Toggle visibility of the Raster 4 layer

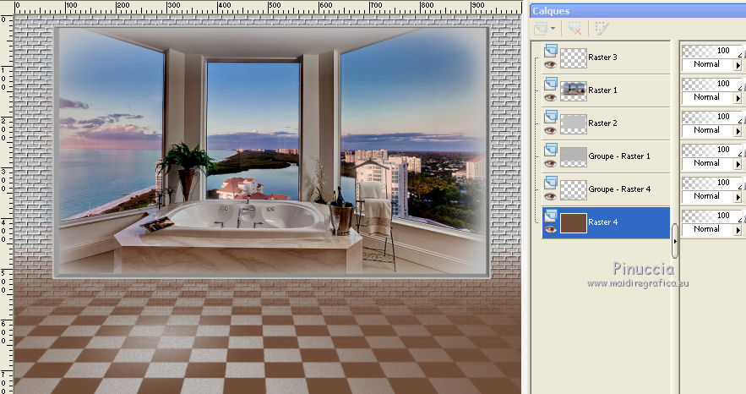click(551, 229)
